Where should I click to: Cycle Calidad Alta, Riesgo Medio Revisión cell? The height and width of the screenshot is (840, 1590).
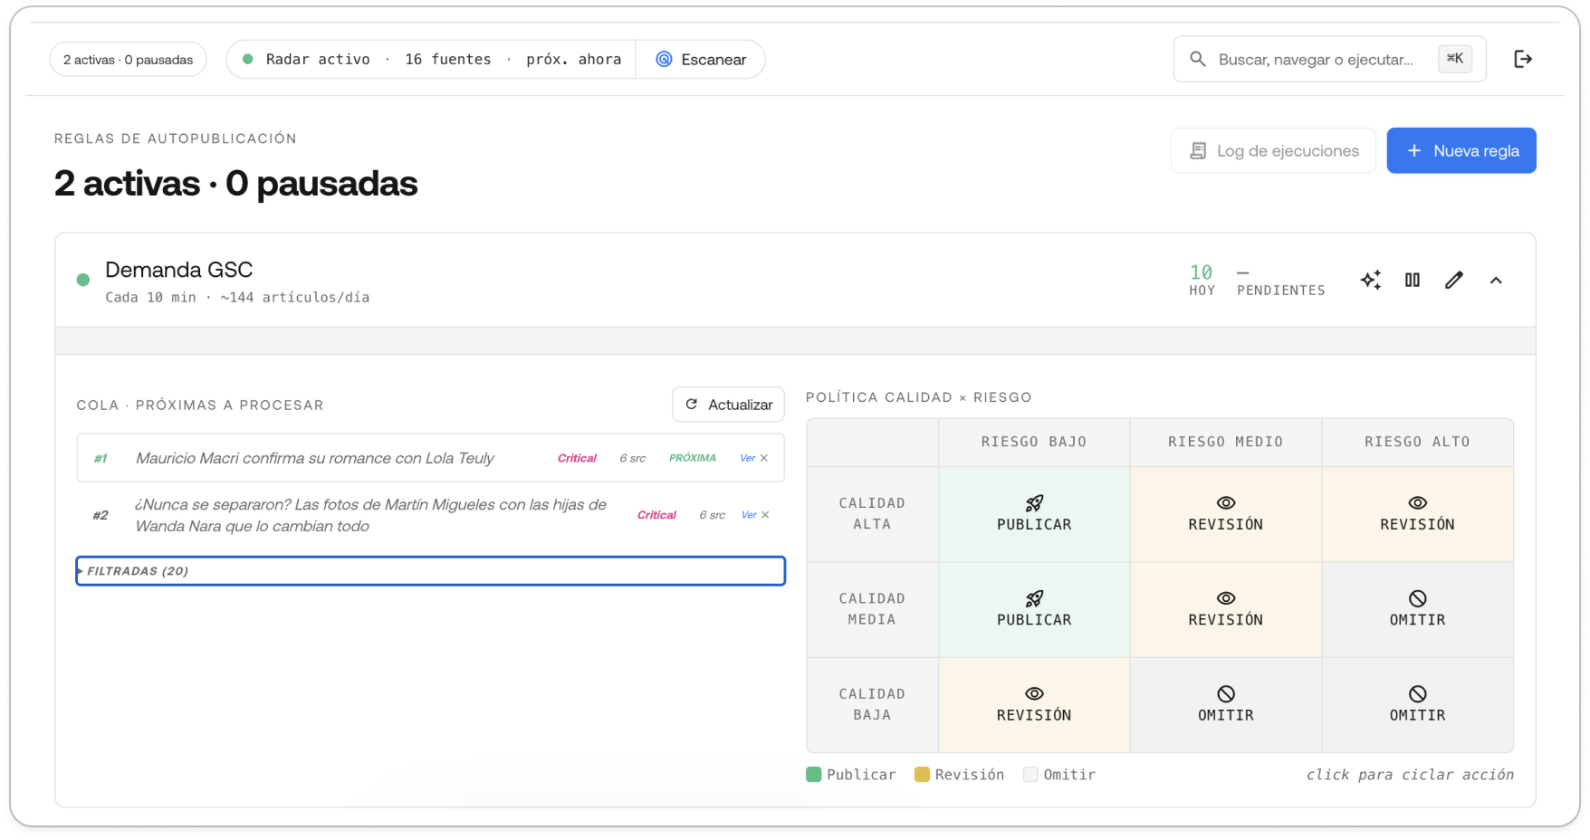point(1226,514)
